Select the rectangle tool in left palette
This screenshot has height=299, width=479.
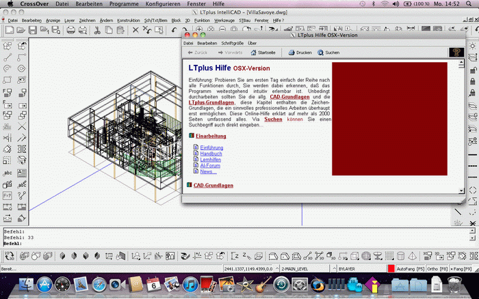click(x=8, y=80)
